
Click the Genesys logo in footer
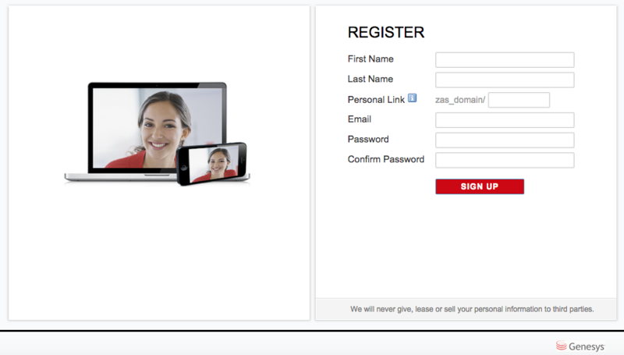580,346
